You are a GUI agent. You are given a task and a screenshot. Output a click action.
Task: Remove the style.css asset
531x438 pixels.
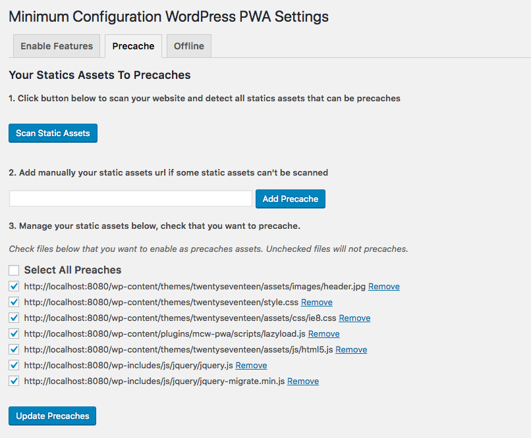(x=316, y=302)
